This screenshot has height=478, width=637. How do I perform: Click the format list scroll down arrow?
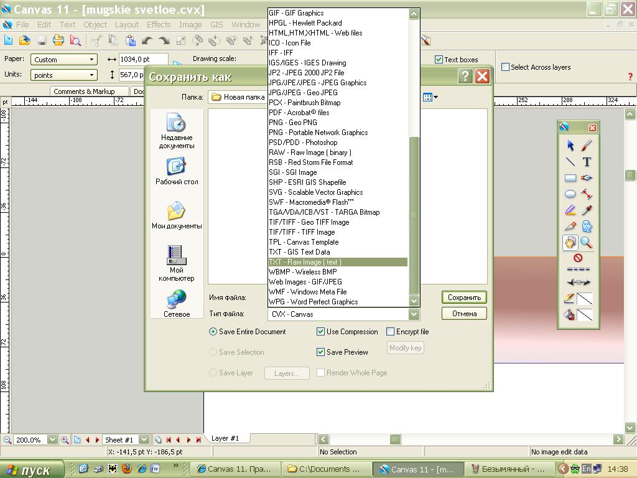tap(414, 301)
